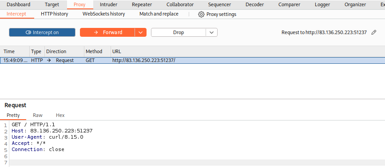Select the Proxy tab
This screenshot has height=167, width=385.
(x=79, y=4)
